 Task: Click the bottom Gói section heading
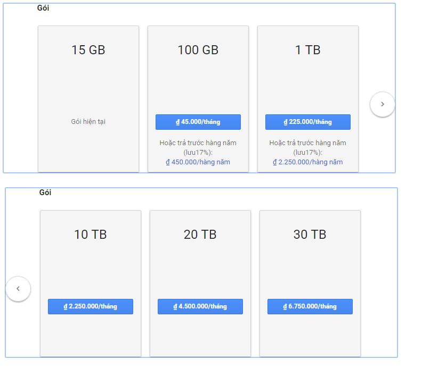click(45, 193)
